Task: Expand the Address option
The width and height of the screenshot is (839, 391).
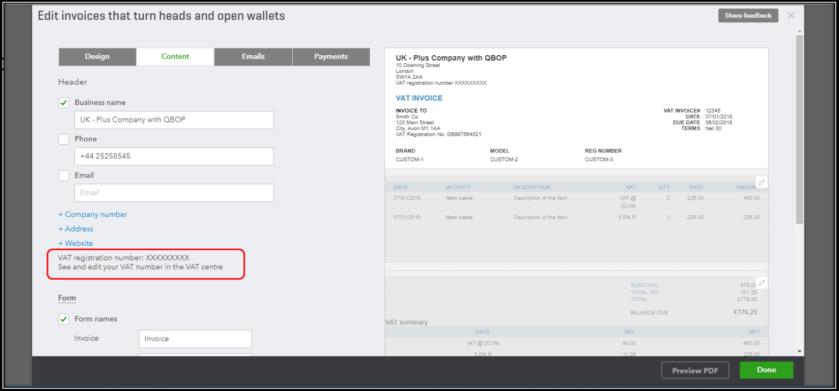Action: tap(75, 229)
